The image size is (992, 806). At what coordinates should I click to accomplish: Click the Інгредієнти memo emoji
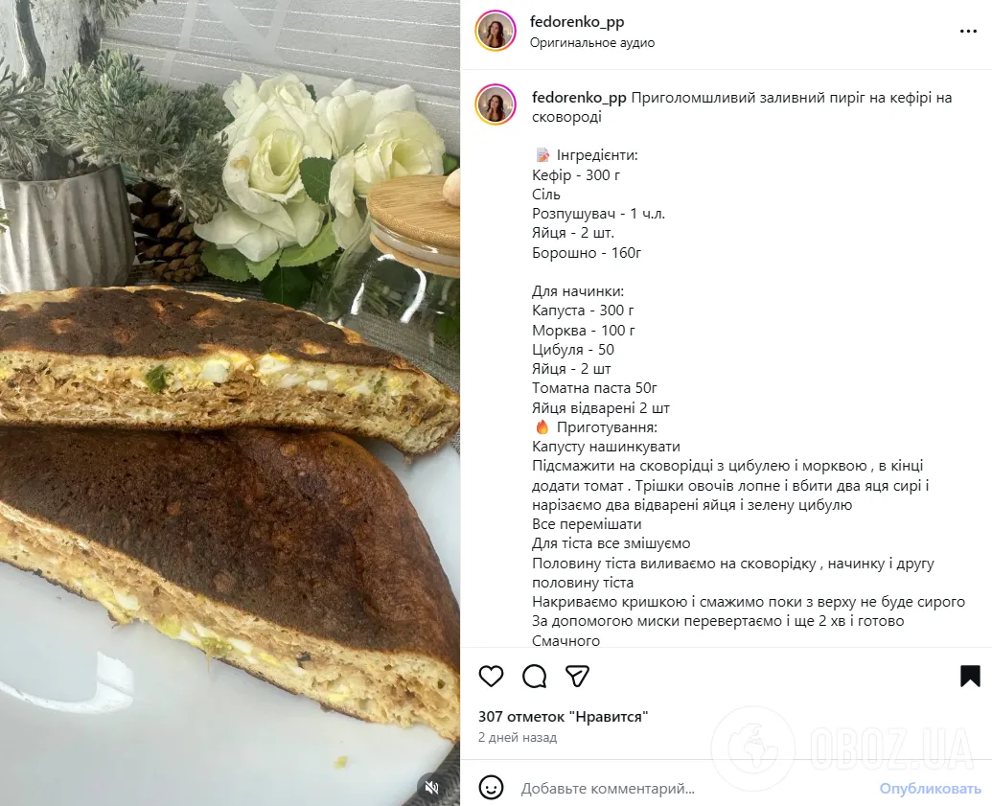point(542,155)
